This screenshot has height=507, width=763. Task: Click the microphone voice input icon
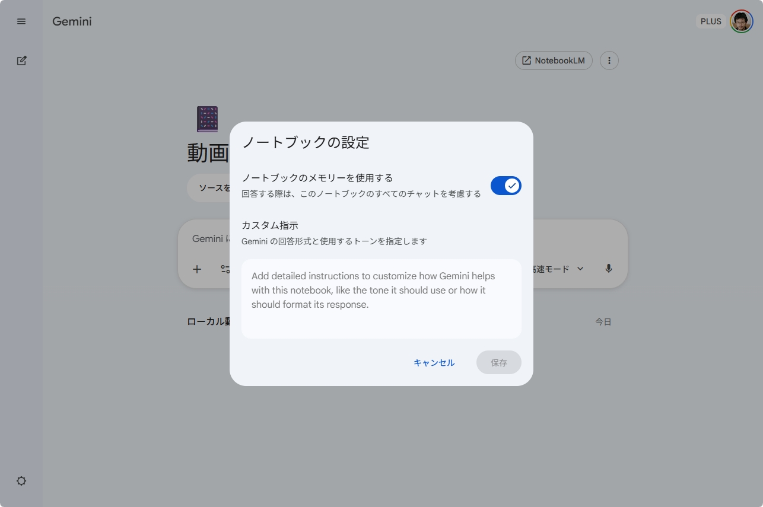click(608, 269)
